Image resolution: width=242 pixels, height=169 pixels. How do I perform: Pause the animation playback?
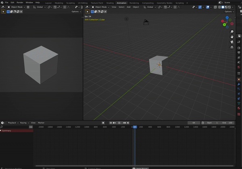[x=119, y=123]
